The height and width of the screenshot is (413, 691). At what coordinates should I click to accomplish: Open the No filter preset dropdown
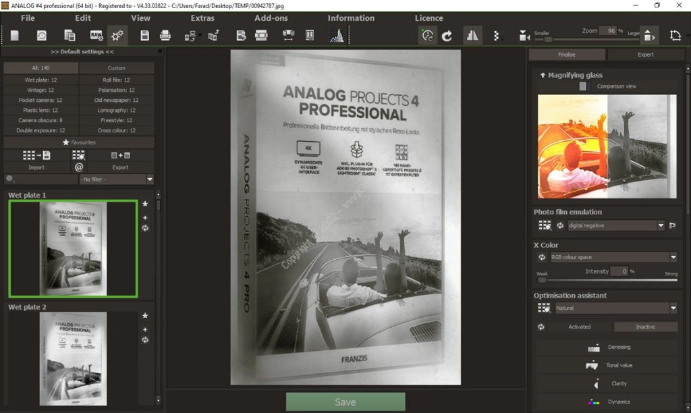tap(116, 179)
